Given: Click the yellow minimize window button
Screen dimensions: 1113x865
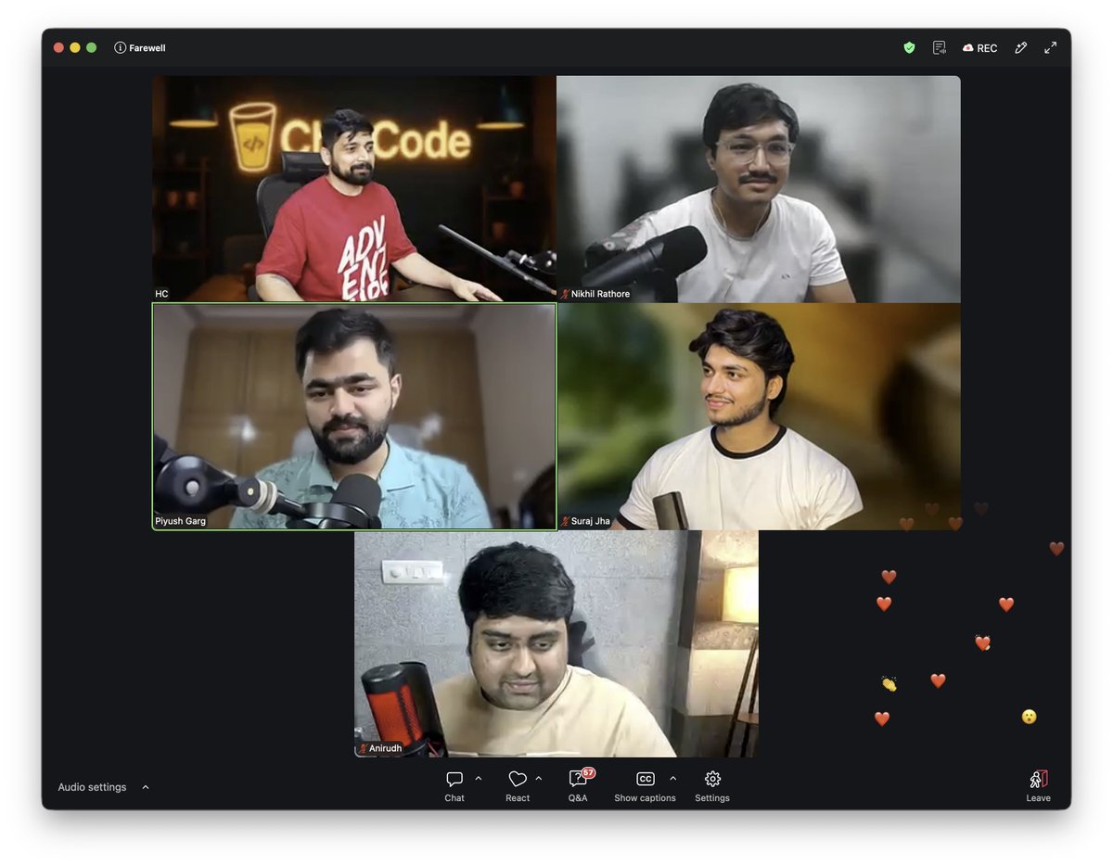Looking at the screenshot, I should (x=75, y=47).
